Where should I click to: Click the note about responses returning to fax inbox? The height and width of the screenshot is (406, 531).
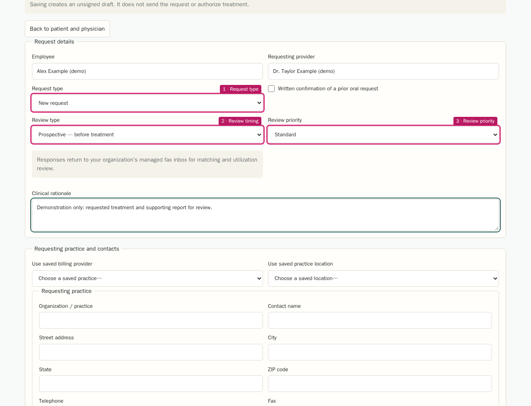147,164
